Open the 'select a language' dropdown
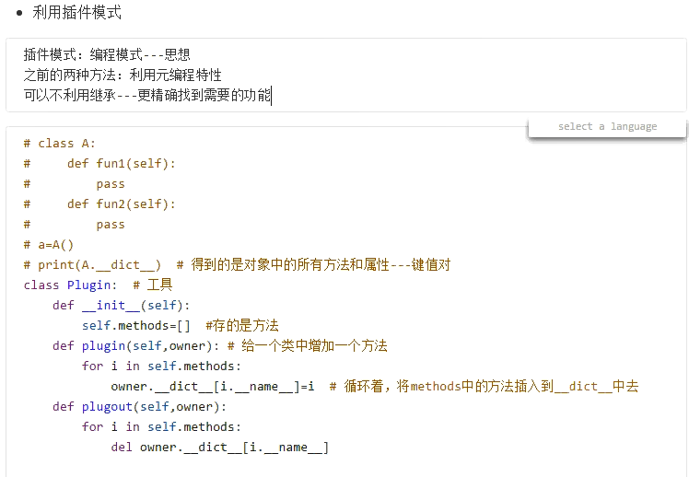The image size is (689, 477). [x=607, y=126]
